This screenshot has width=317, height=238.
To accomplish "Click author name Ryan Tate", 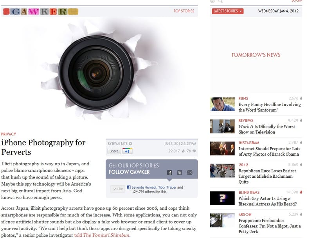I will pos(119,144).
